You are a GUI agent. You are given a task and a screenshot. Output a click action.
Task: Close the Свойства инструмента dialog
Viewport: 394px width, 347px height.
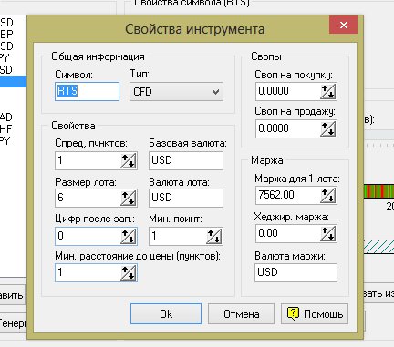[343, 25]
